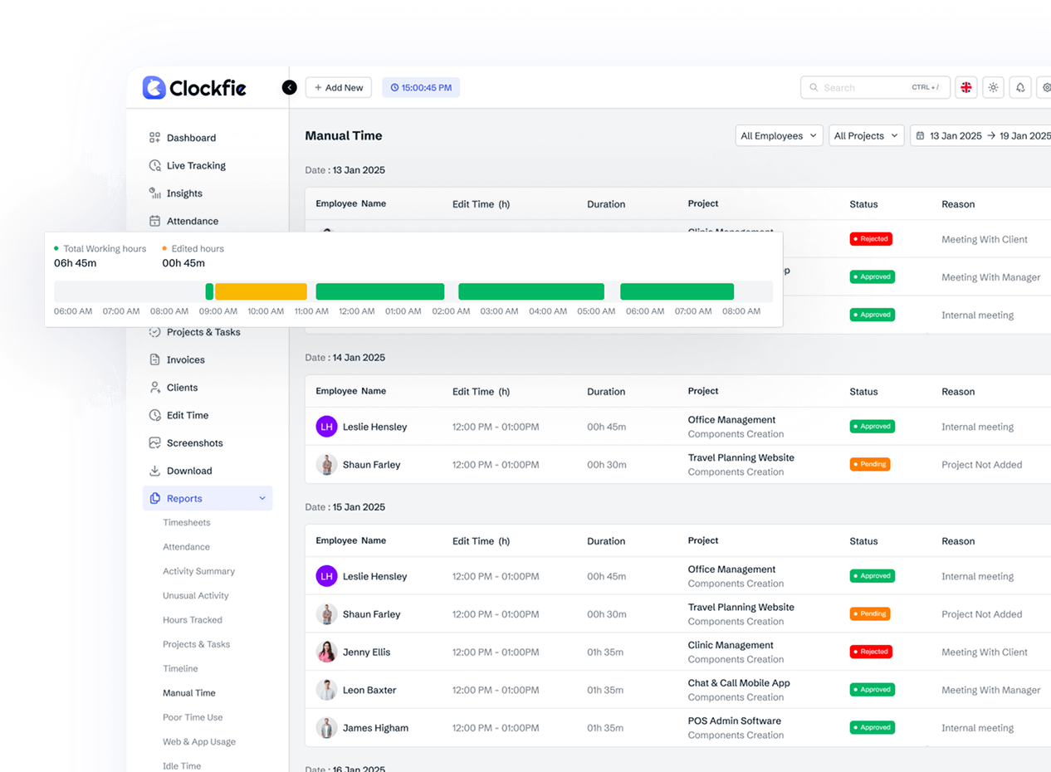Open the date range picker 13 Jan 2025
This screenshot has height=772, width=1051.
pyautogui.click(x=982, y=135)
